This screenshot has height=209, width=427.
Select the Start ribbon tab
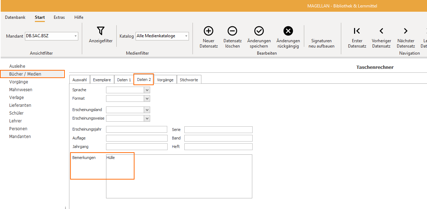[40, 17]
